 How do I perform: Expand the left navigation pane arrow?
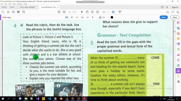[1, 58]
